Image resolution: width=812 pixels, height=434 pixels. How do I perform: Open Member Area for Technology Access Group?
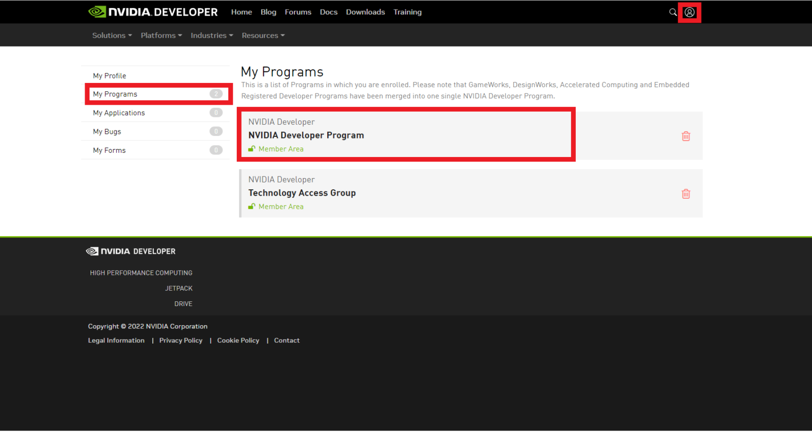pos(281,207)
